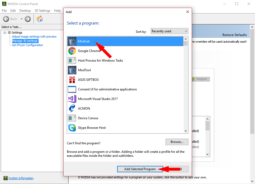Select Host Process for Windows Tasks entry
This screenshot has width=255, height=184.
[x=125, y=61]
